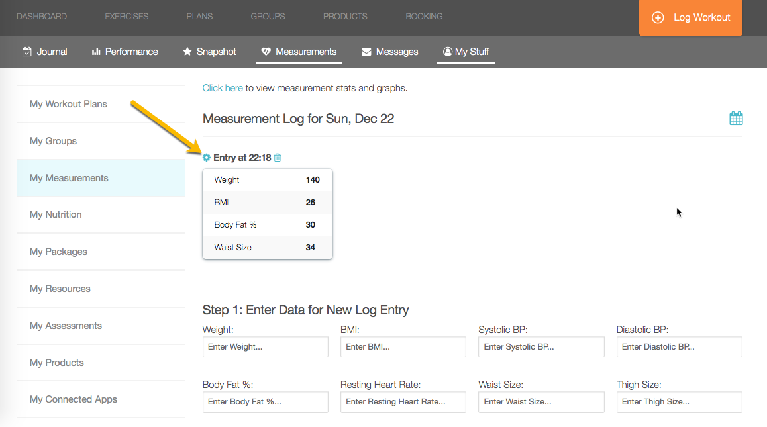
Task: Click 'Step 1: Enter Data for New Log Entry'
Action: pos(306,310)
